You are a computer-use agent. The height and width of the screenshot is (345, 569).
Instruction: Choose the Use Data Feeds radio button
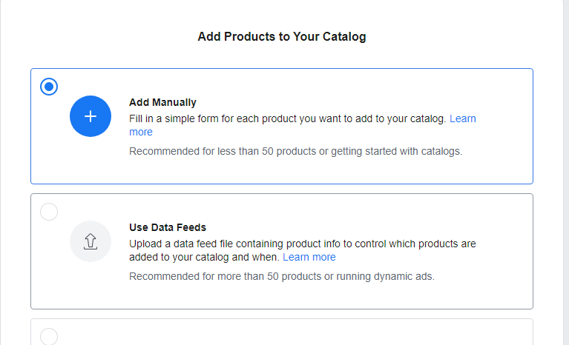(x=49, y=212)
